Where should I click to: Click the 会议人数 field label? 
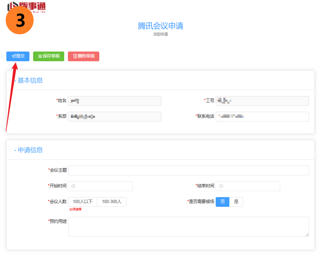(x=58, y=201)
